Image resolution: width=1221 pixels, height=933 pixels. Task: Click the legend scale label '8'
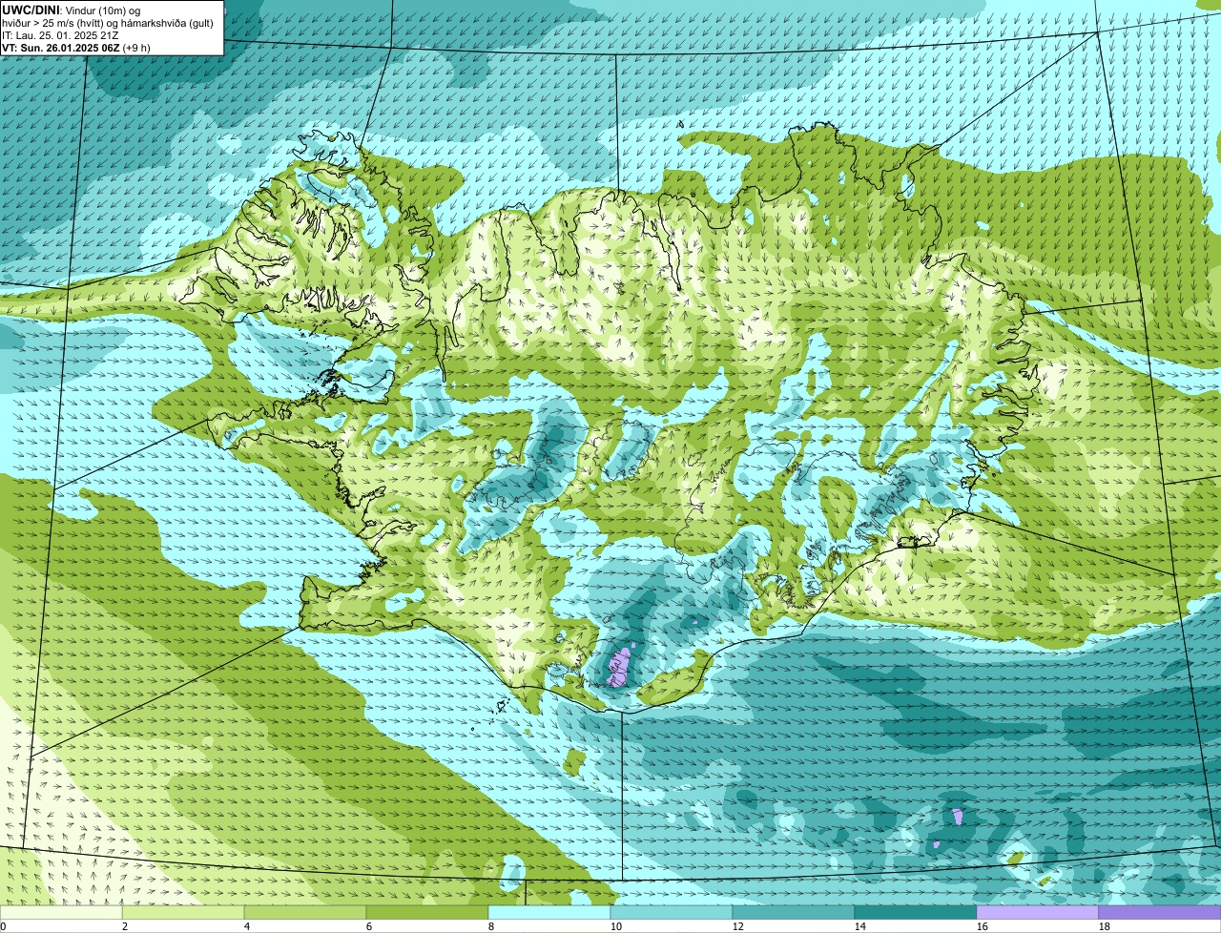(491, 926)
